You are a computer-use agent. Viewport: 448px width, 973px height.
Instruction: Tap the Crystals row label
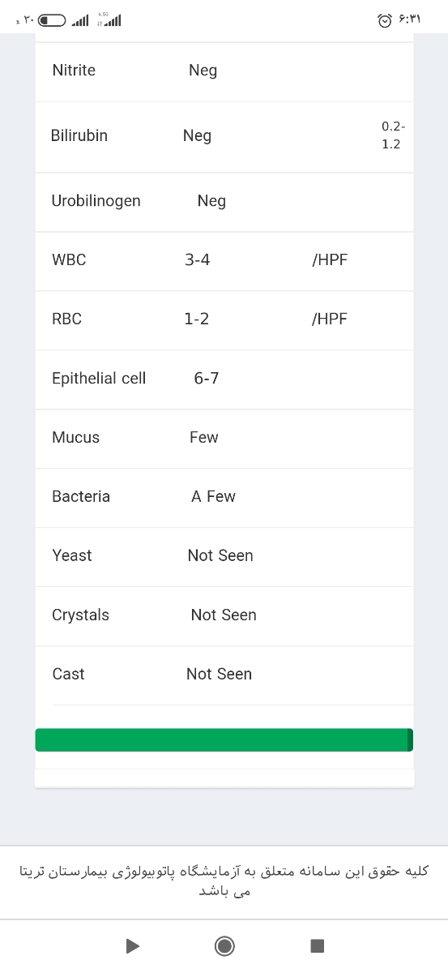(80, 615)
